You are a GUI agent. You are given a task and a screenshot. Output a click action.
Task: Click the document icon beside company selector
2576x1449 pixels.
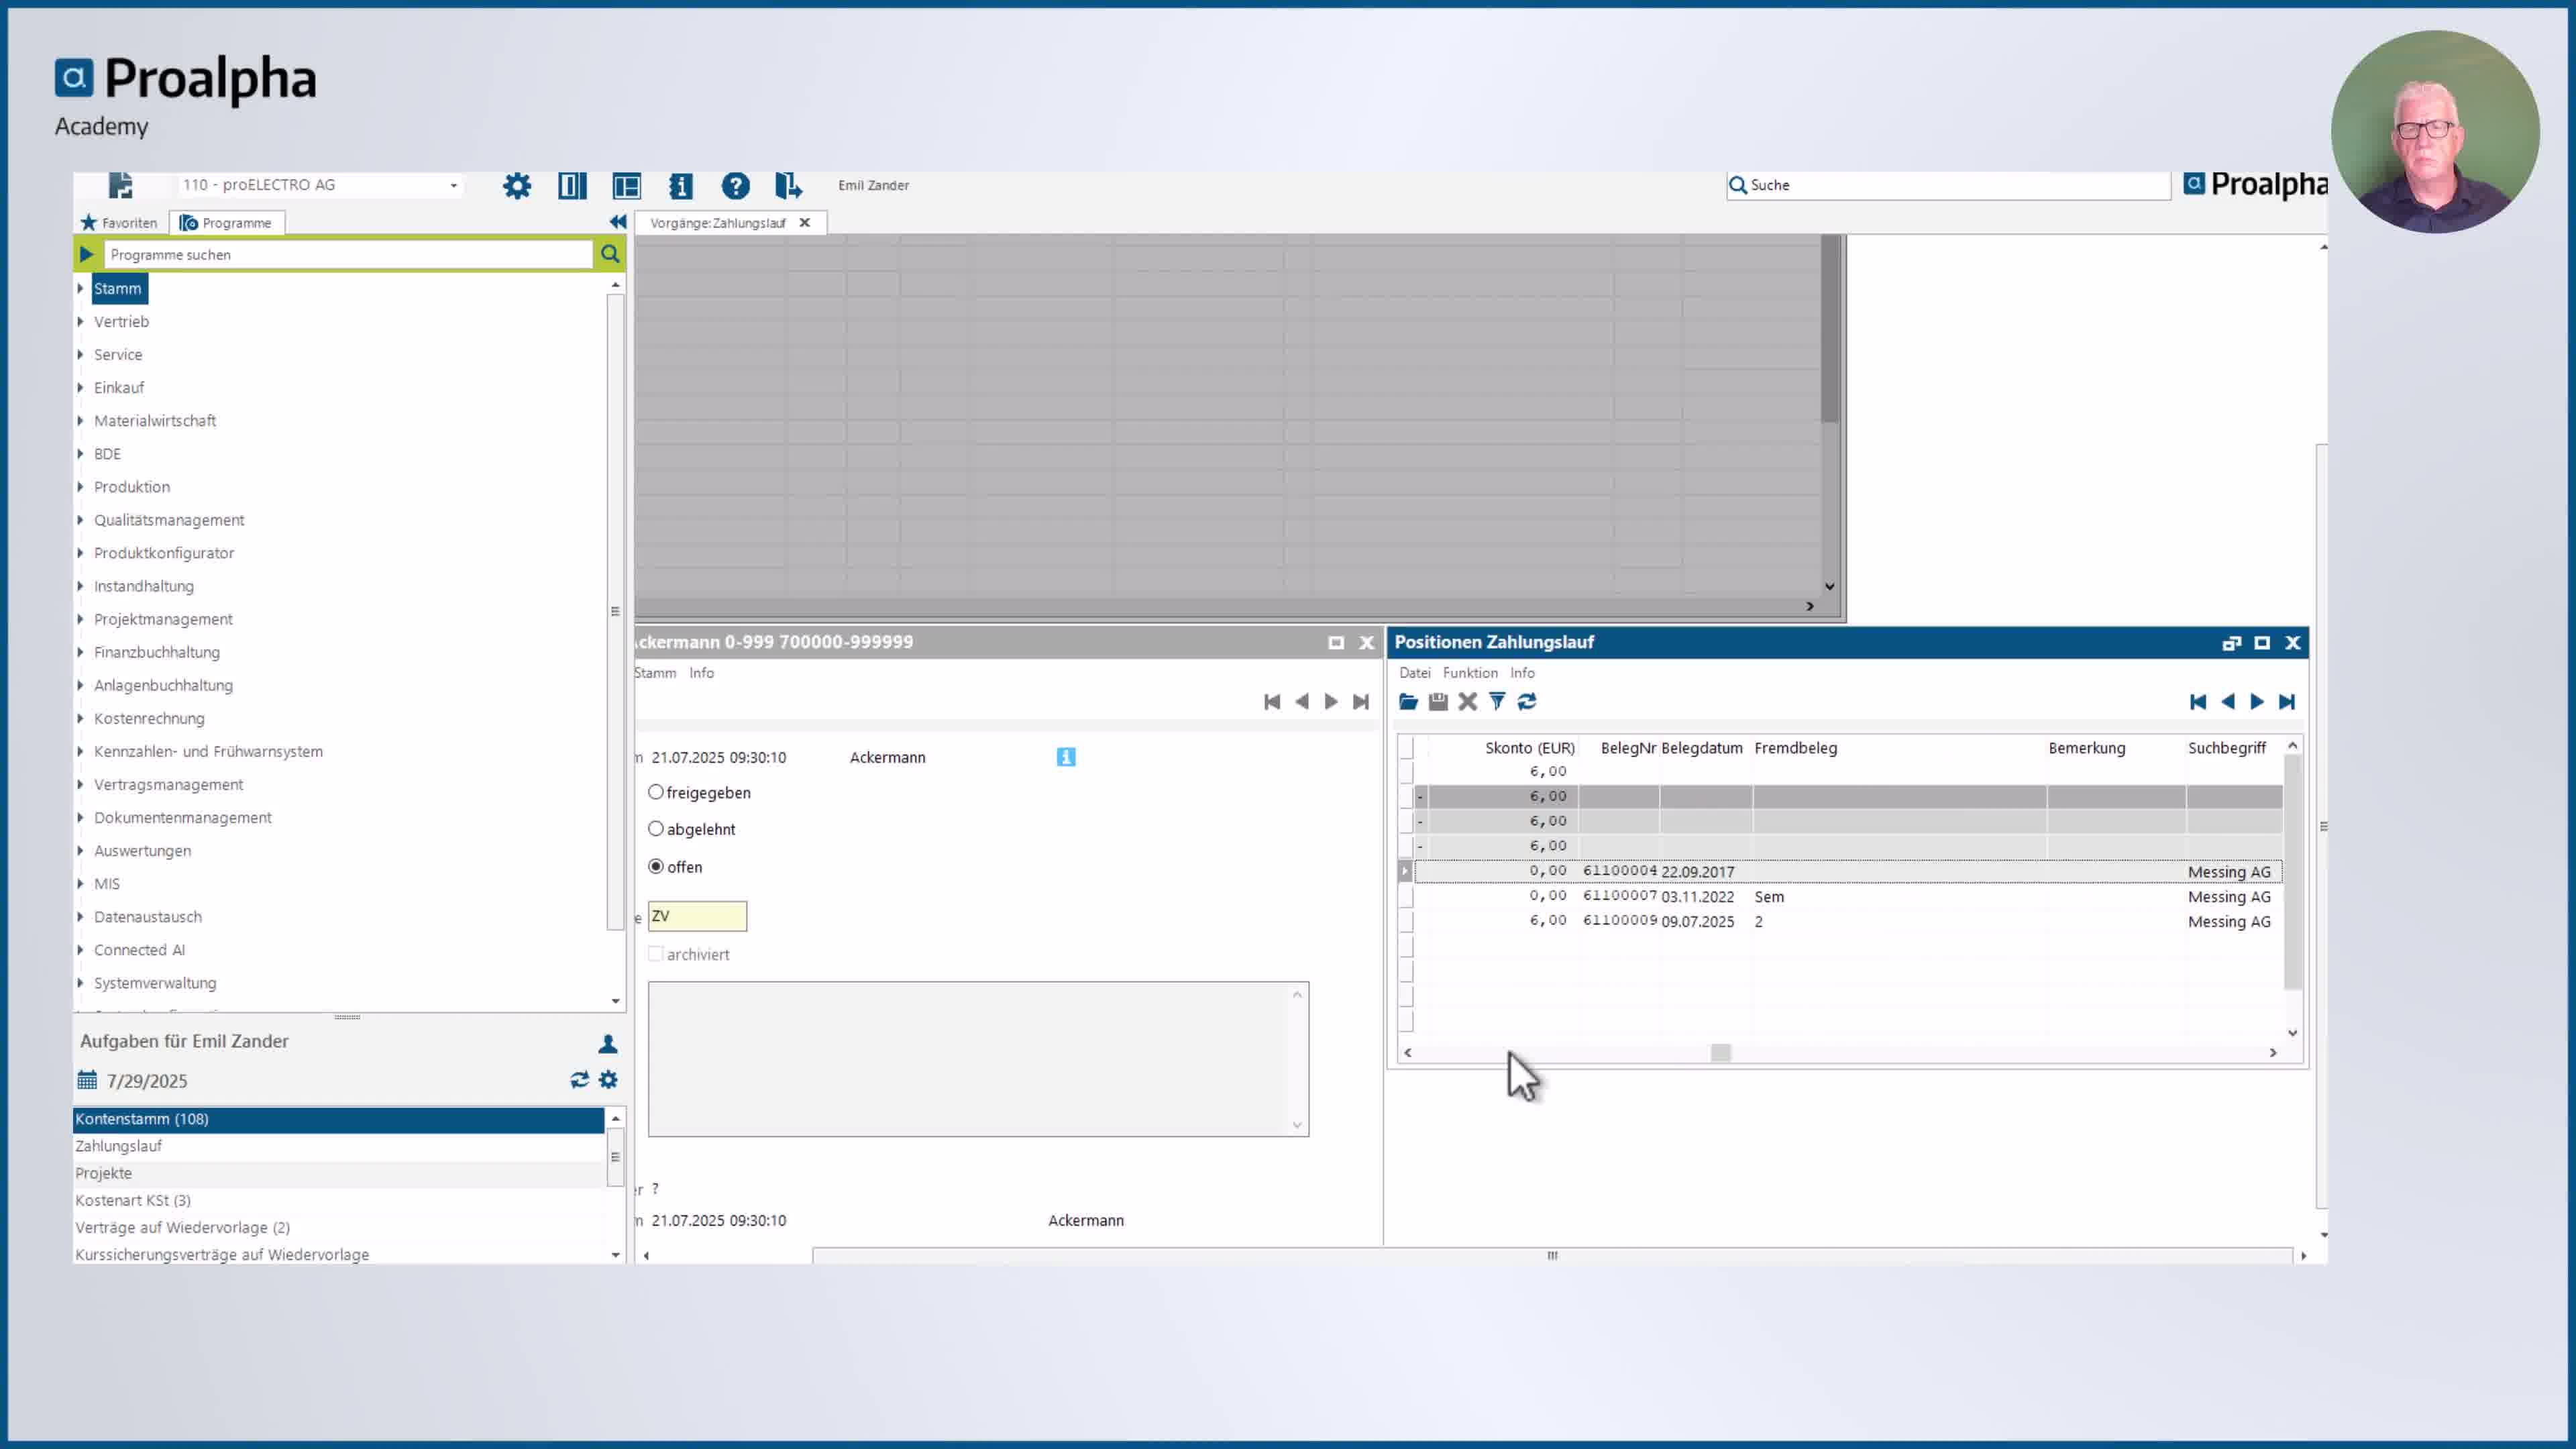click(x=120, y=185)
